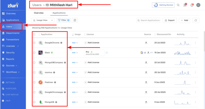
Task: Open the user avatar menu
Action: pos(198,5)
